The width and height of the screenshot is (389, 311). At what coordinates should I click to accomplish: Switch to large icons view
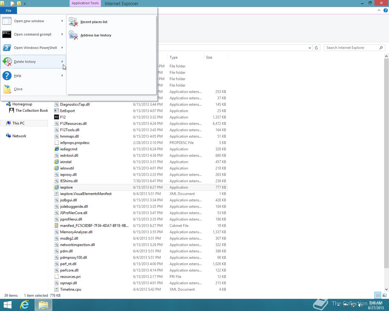click(384, 295)
